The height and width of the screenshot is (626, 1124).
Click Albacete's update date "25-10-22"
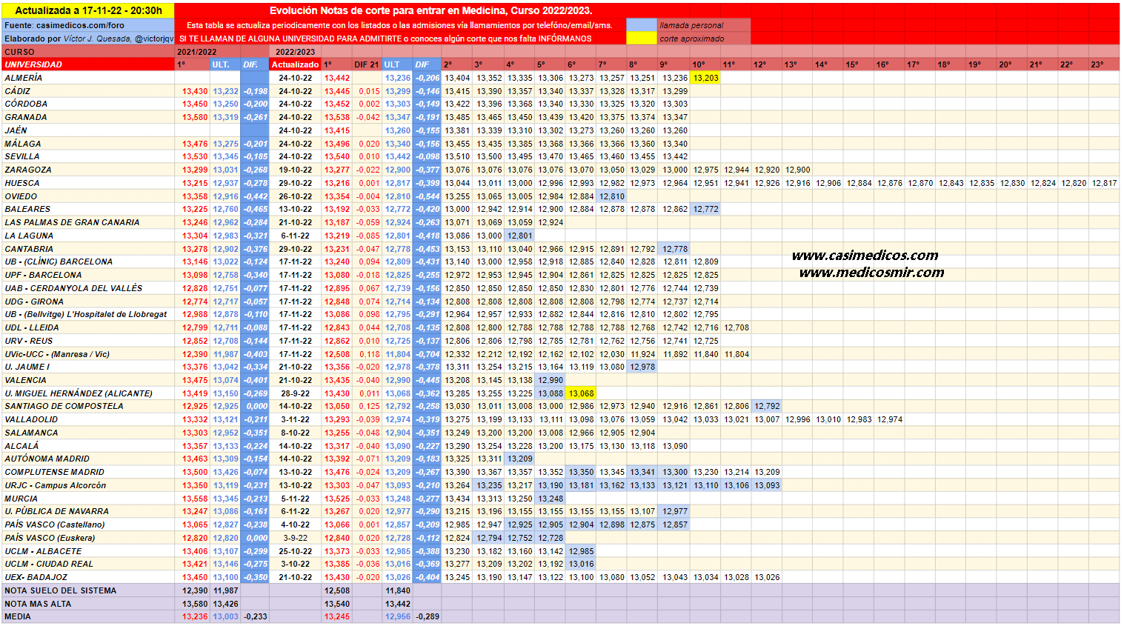click(x=295, y=551)
